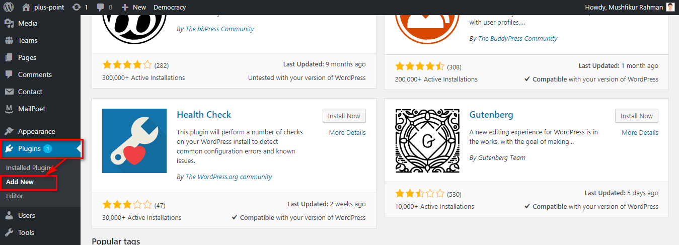View More Details for Health Check
This screenshot has width=679, height=245.
347,132
